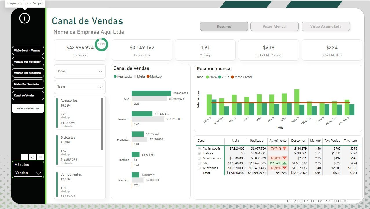The height and width of the screenshot is (209, 370).
Task: Open the Selecione Página selector
Action: (x=28, y=108)
